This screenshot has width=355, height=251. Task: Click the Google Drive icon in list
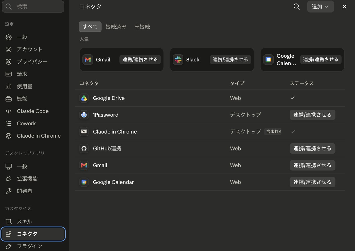[x=84, y=98]
